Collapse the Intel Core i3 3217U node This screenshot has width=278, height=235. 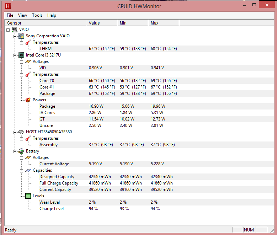pyautogui.click(x=15, y=55)
